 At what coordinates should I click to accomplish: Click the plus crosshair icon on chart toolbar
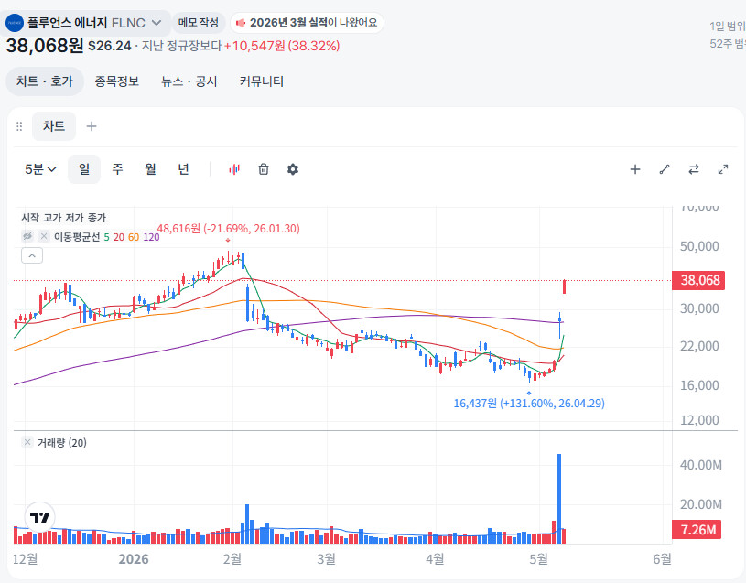point(635,169)
